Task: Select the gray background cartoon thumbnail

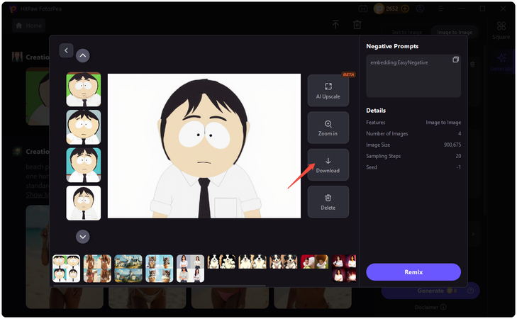Action: click(x=84, y=127)
